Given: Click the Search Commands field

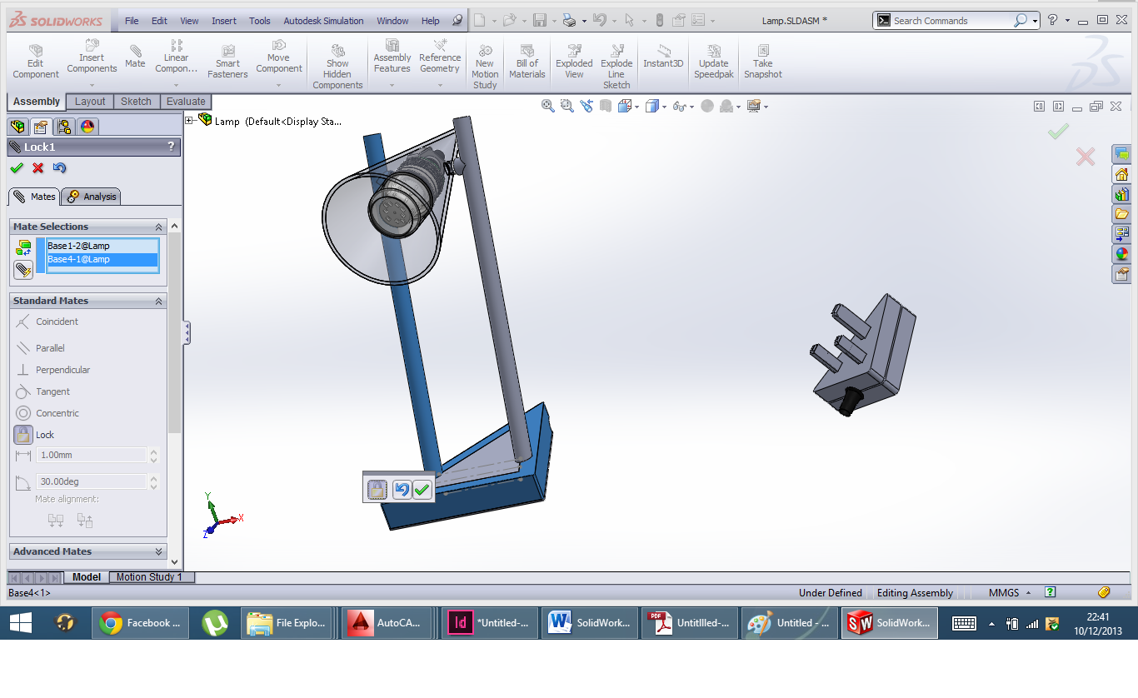Looking at the screenshot, I should pos(951,21).
